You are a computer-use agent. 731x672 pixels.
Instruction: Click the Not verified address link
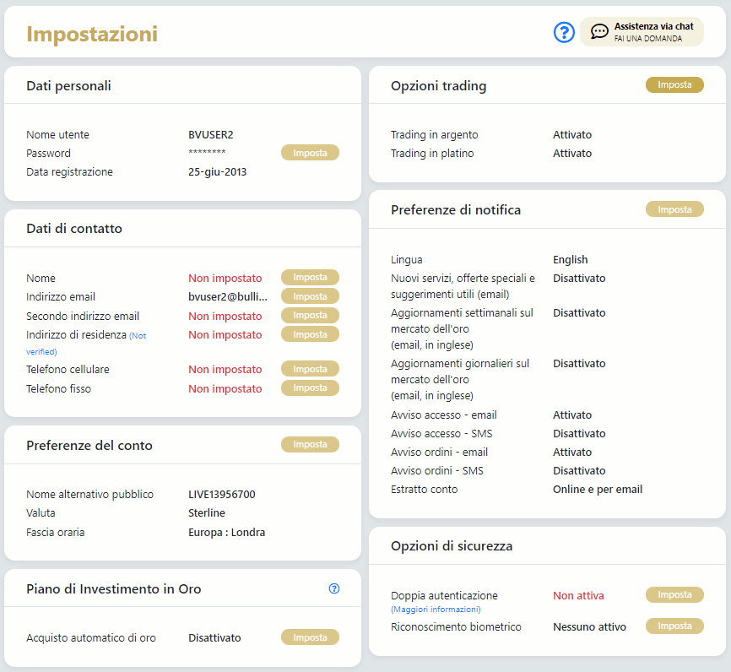136,336
